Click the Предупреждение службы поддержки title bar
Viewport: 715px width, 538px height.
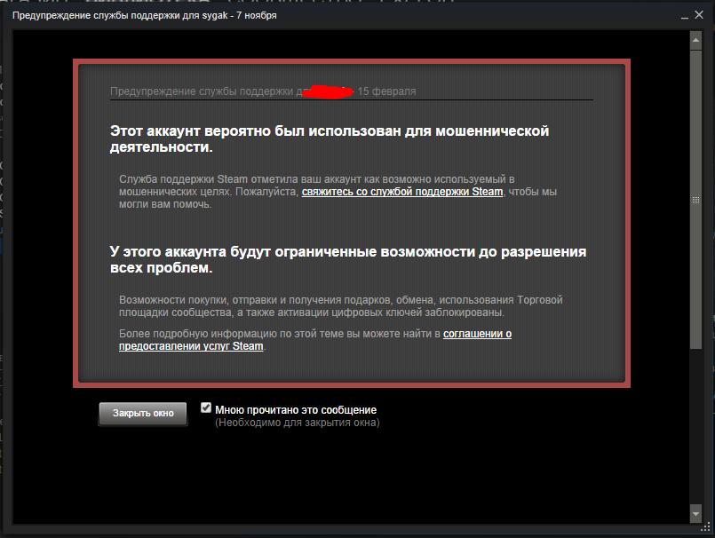click(144, 15)
